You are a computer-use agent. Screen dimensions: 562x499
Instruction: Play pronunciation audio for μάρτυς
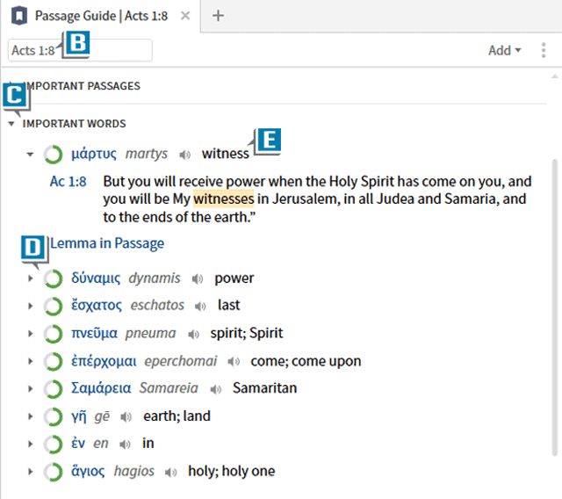[x=185, y=155]
